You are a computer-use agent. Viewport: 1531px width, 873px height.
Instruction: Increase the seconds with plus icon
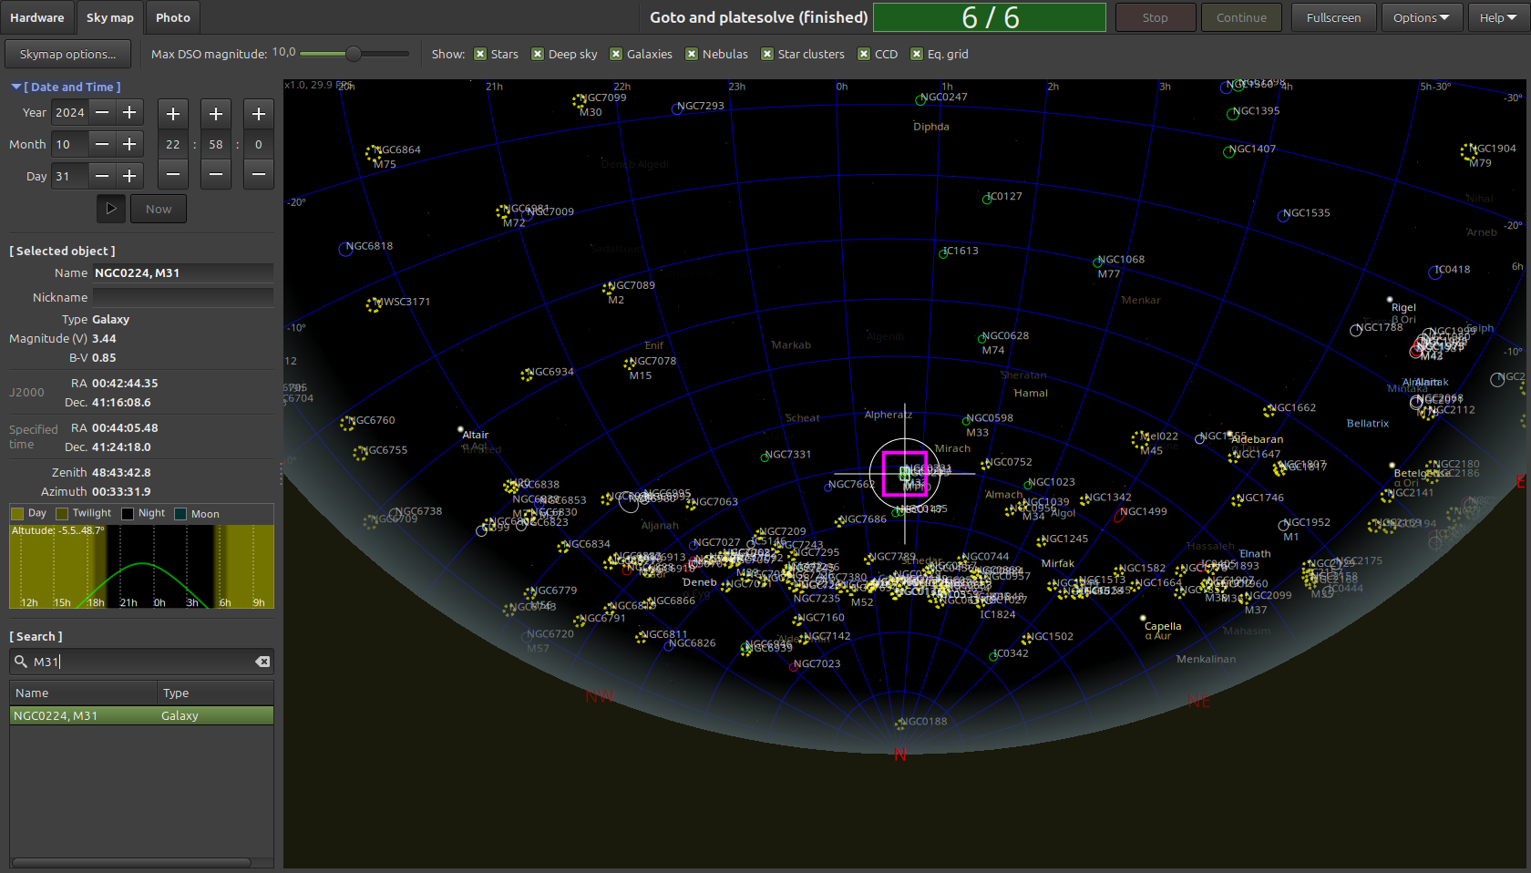tap(259, 114)
